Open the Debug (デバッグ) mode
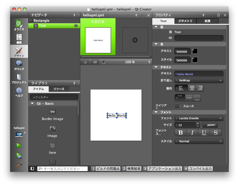This screenshot has width=239, height=186. point(19,65)
